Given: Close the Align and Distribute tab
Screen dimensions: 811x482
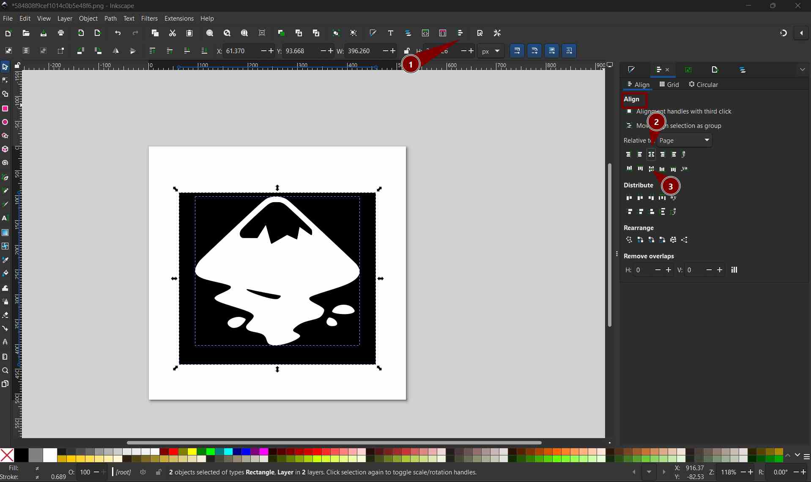Looking at the screenshot, I should tap(668, 70).
